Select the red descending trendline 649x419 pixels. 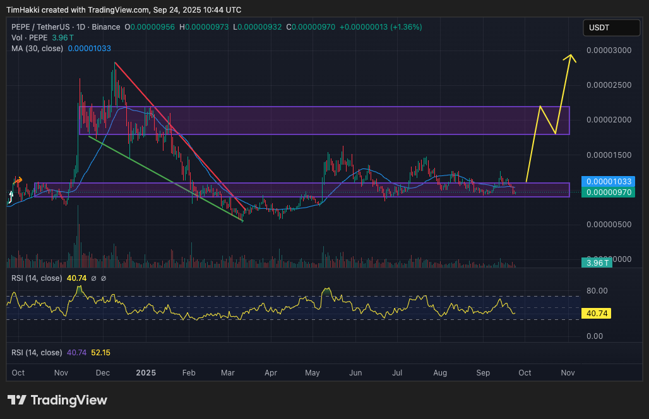(180, 135)
